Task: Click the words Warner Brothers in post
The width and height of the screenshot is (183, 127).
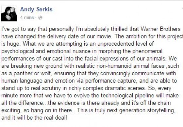Action: click(x=160, y=29)
